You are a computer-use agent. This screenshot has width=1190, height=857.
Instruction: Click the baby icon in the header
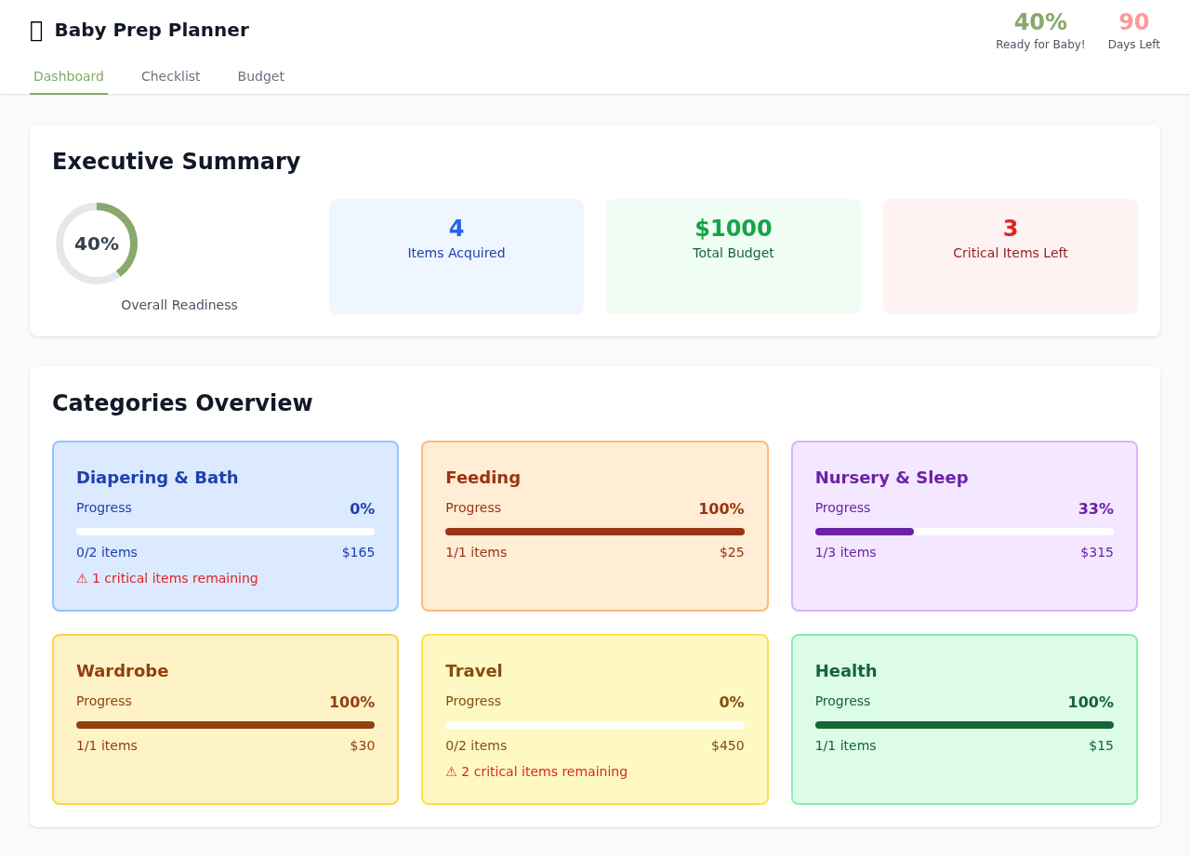pyautogui.click(x=35, y=29)
